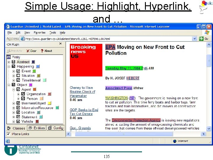Viewport: 213px width, 160px height.
Task: Follow the highlighted EPA headline link
Action: pos(110,47)
